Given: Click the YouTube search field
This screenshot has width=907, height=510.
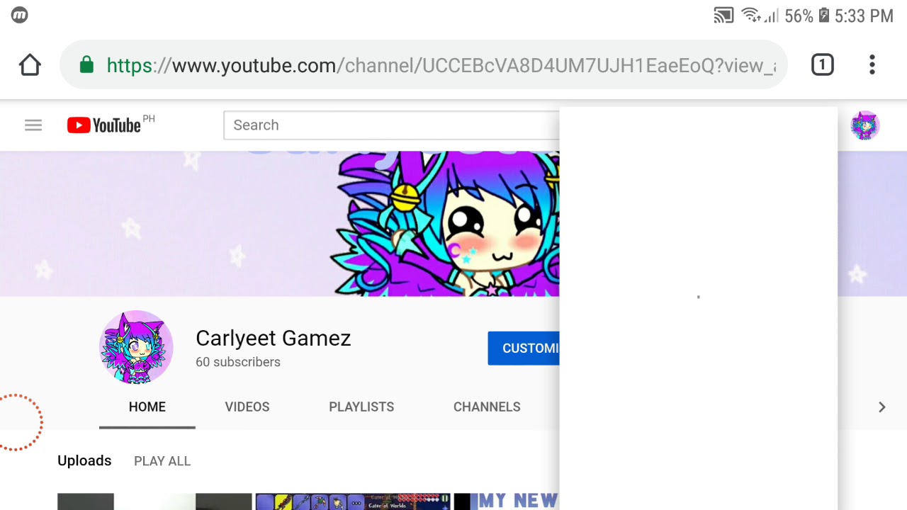Looking at the screenshot, I should click(391, 125).
